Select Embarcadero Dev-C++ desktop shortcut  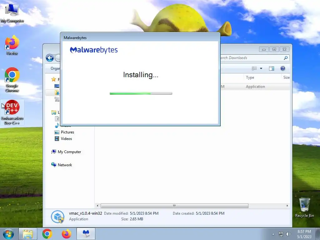coord(12,112)
